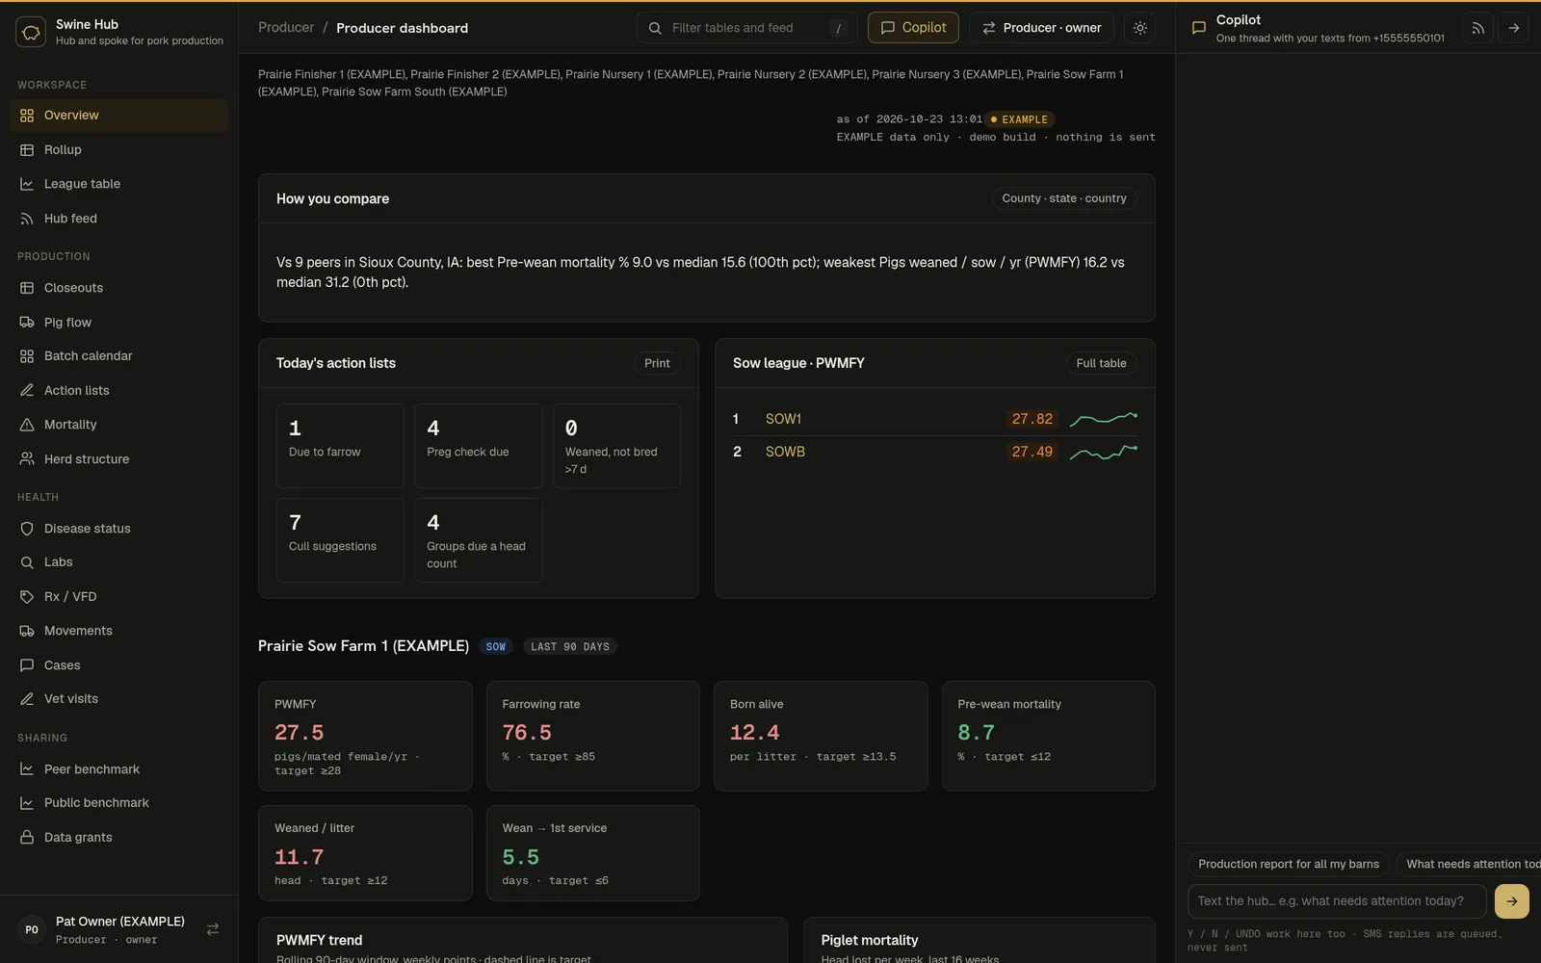
Task: Toggle the light/dark theme sun icon
Action: (1140, 28)
